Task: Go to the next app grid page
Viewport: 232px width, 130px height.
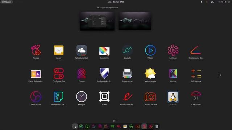Action: 220,75
